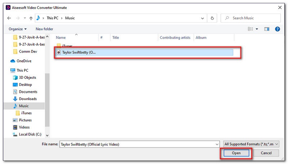Open iTunes subfolder in navigation pane
The width and height of the screenshot is (288, 164).
click(x=26, y=113)
